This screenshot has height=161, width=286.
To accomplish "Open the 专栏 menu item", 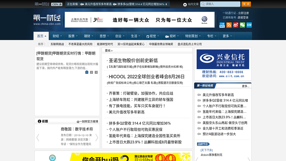I will tap(211, 36).
